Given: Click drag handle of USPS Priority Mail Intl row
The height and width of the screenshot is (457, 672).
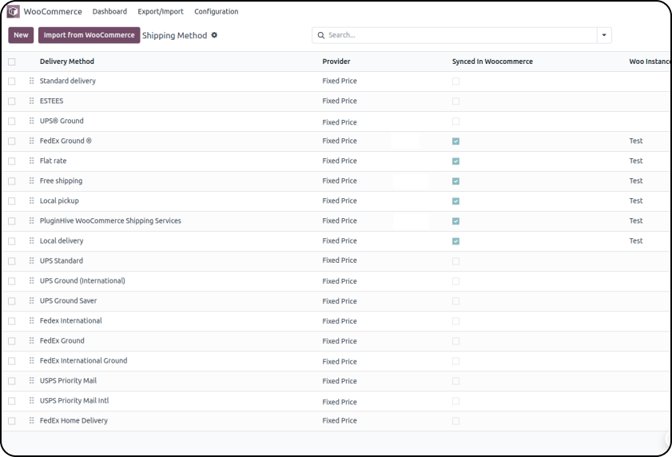Looking at the screenshot, I should click(x=32, y=400).
